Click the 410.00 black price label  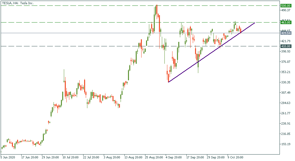[x=286, y=46]
